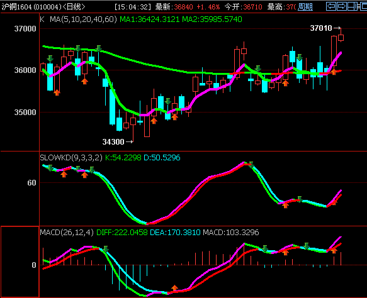Click the single window view icon

coord(364,6)
